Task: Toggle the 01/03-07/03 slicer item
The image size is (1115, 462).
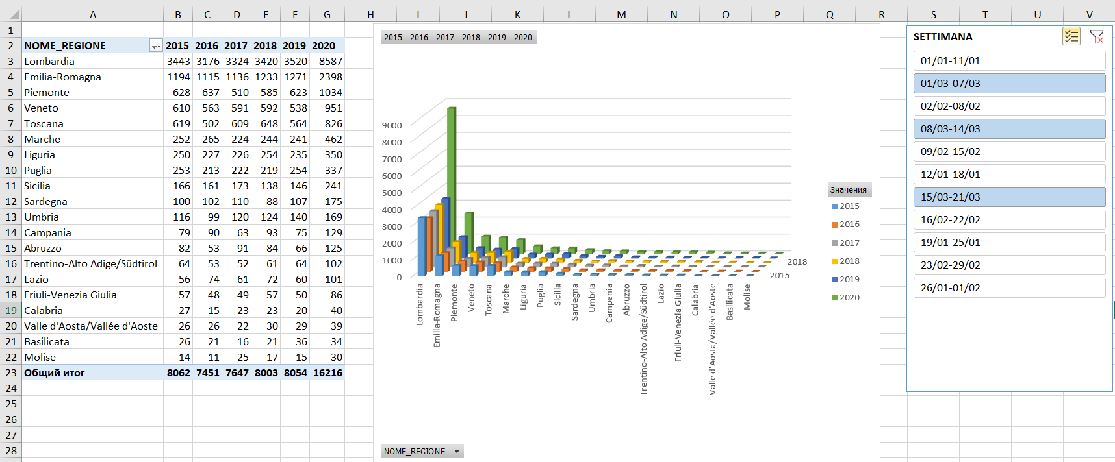Action: point(1008,83)
